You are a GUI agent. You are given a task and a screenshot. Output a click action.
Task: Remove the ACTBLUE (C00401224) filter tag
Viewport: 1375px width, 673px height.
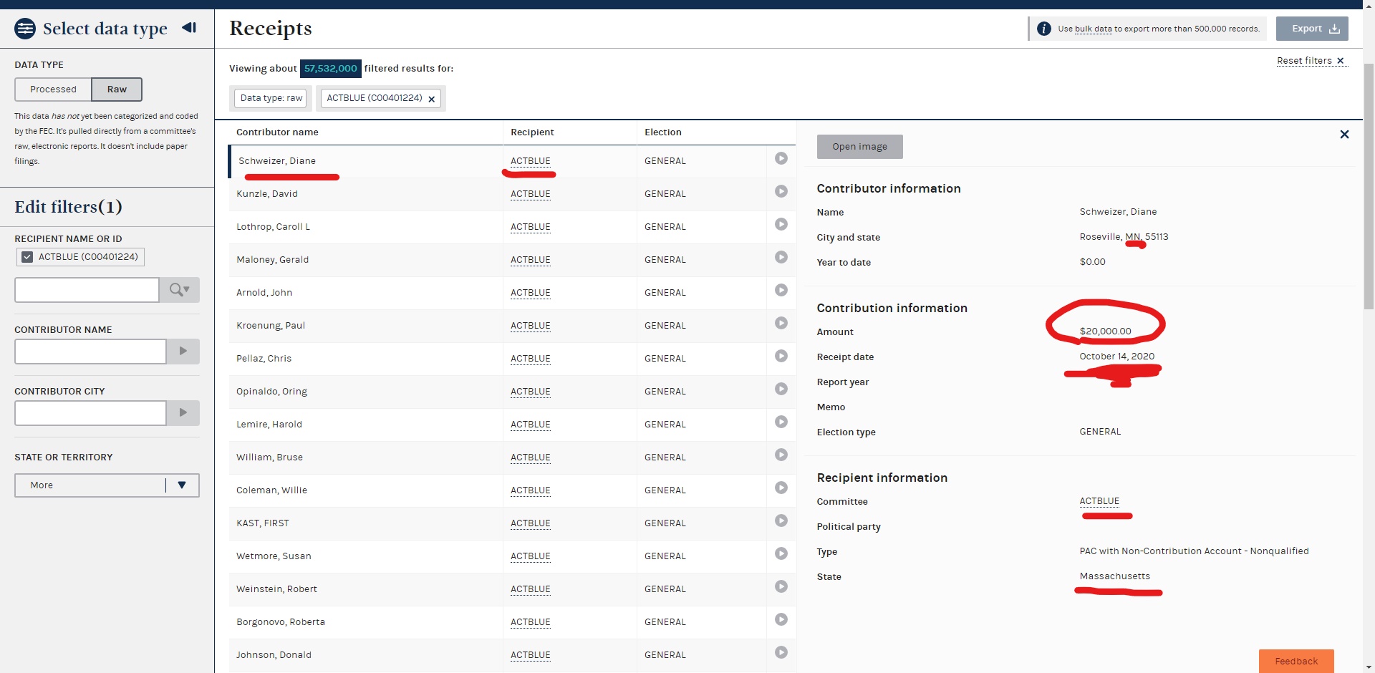[431, 99]
